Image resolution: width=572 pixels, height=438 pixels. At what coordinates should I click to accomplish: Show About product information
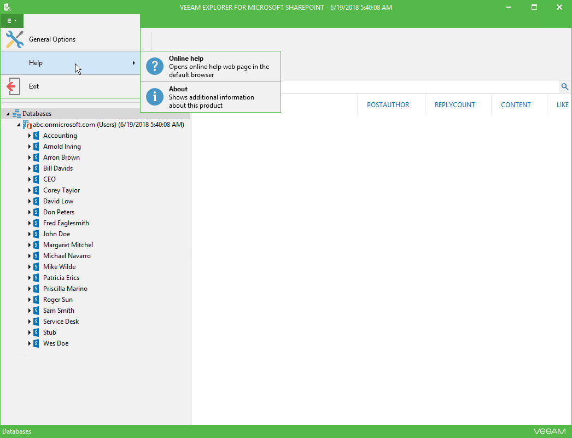[211, 97]
